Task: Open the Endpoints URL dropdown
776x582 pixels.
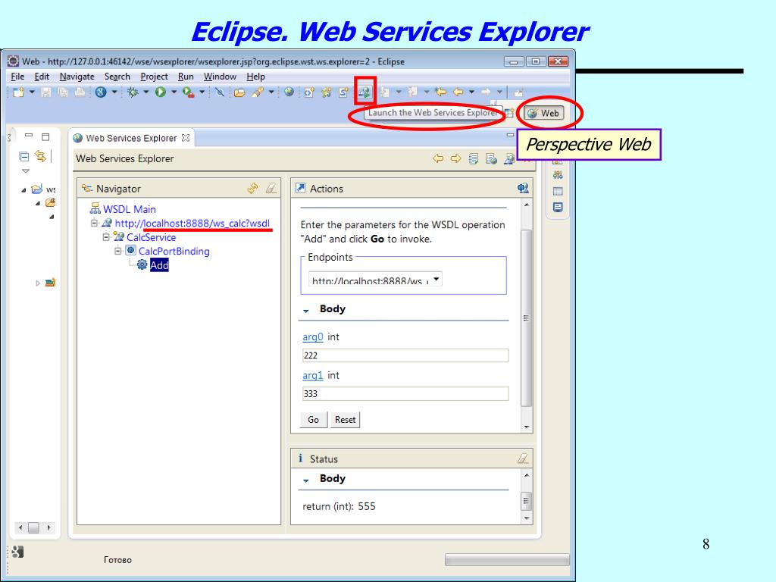Action: click(x=436, y=279)
